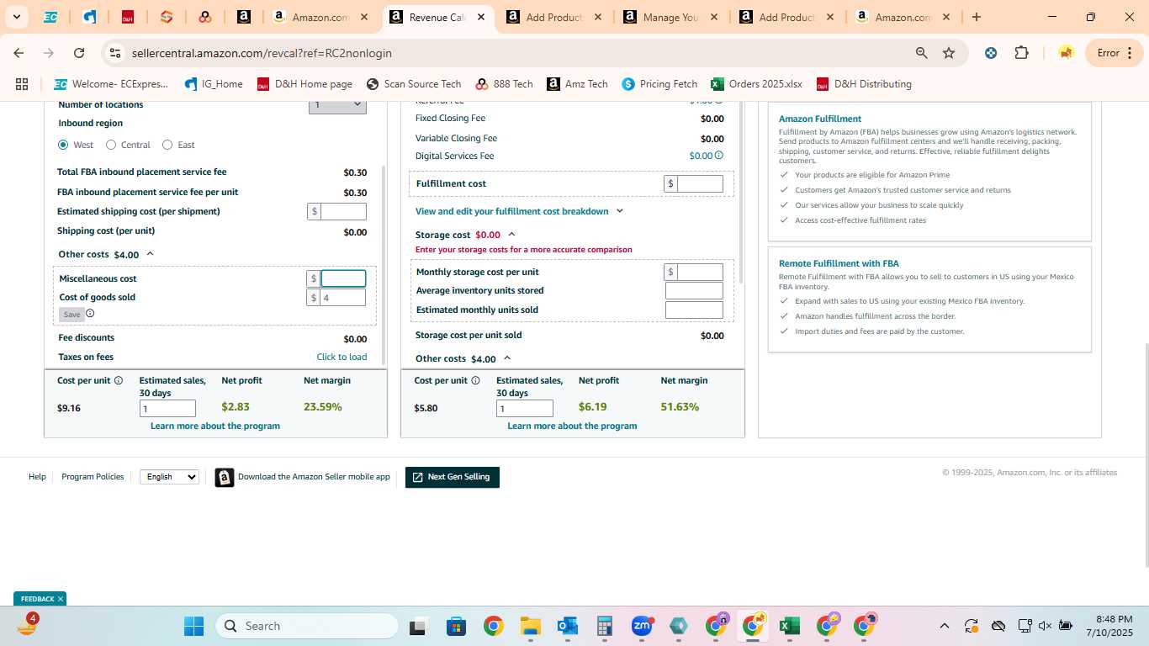The image size is (1149, 646).
Task: Go back using the browser back arrow
Action: [19, 53]
